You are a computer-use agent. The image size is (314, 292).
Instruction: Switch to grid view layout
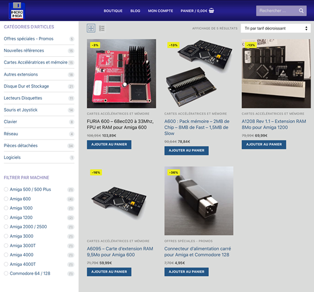tap(91, 28)
